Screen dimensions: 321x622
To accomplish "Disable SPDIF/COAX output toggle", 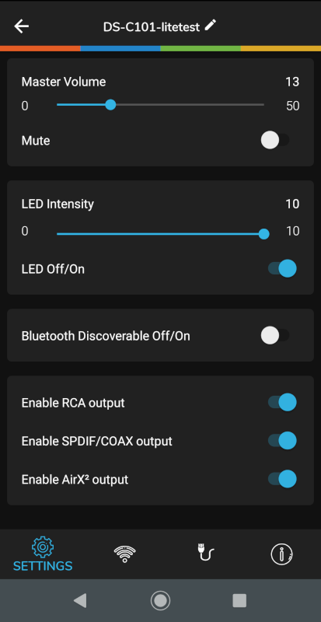I will click(282, 440).
